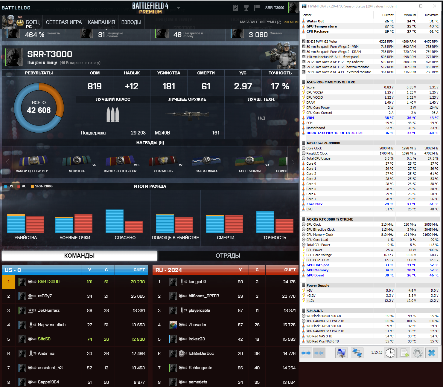Open the SRR-T3000 profile avatar in header
Image resolution: width=443 pixels, height=387 pixels.
(x=293, y=8)
